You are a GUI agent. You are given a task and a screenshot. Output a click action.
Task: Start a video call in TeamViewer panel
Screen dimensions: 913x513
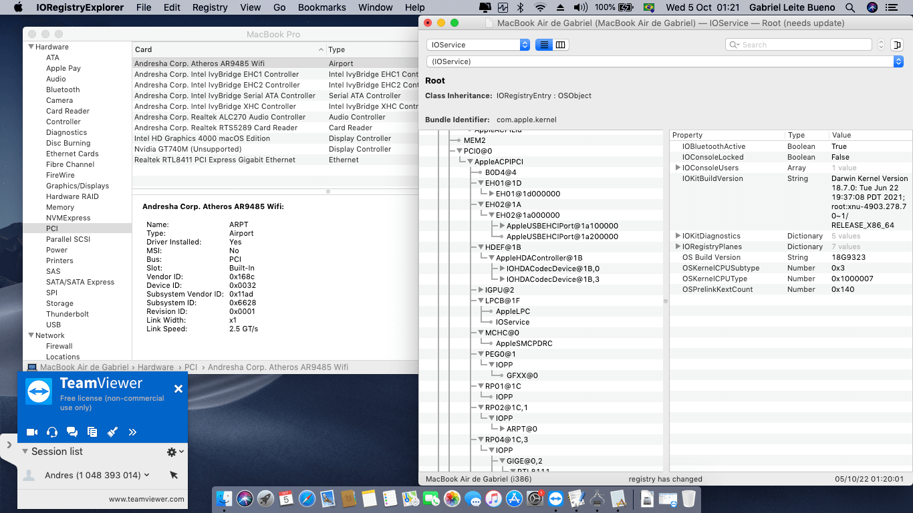[x=31, y=432]
